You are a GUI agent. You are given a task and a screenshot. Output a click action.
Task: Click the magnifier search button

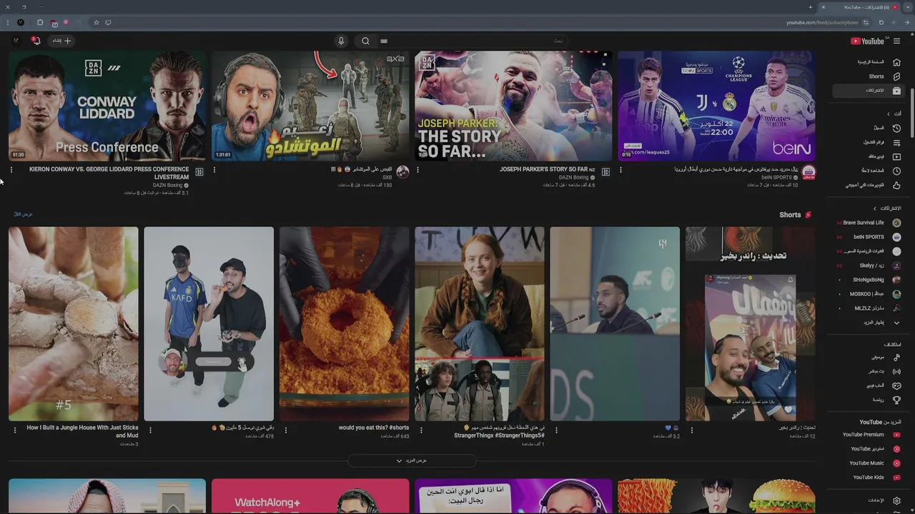coord(365,41)
